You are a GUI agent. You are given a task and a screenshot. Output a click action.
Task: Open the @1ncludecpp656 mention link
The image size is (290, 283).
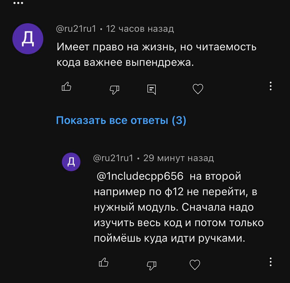click(140, 176)
